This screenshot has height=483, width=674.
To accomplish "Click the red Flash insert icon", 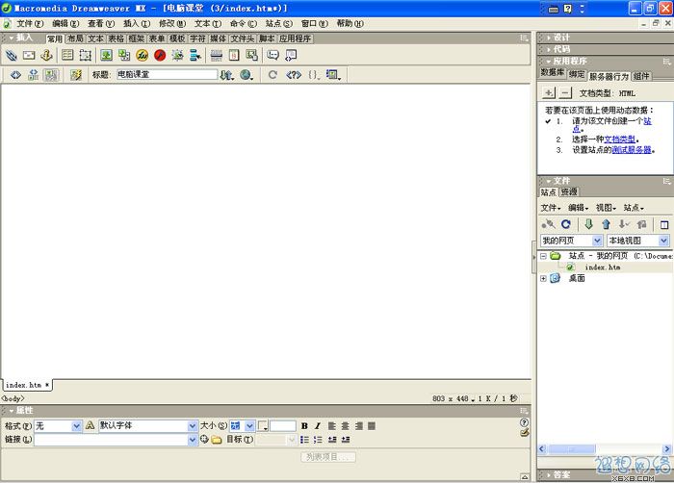I will (160, 55).
